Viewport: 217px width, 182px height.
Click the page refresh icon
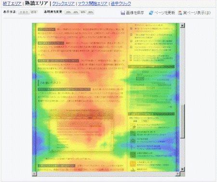tap(151, 13)
